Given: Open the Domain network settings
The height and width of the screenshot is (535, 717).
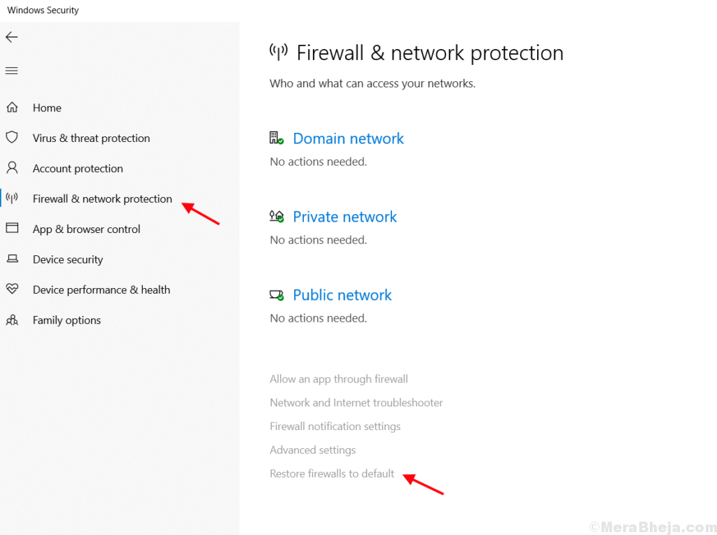Looking at the screenshot, I should coord(348,138).
